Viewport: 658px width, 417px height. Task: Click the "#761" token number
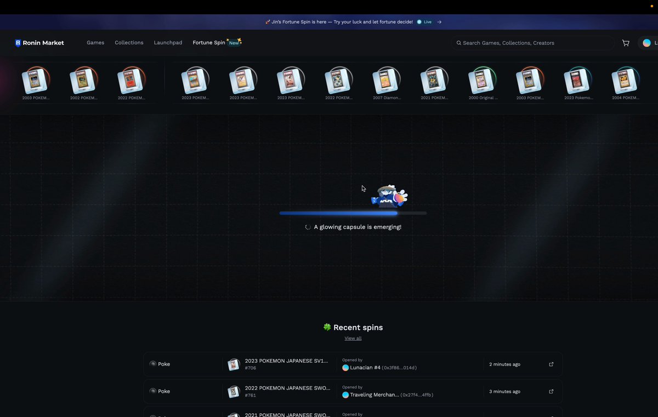click(x=250, y=396)
